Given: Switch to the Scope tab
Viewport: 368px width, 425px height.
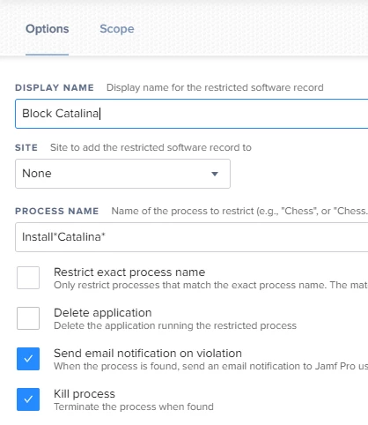Looking at the screenshot, I should click(117, 29).
